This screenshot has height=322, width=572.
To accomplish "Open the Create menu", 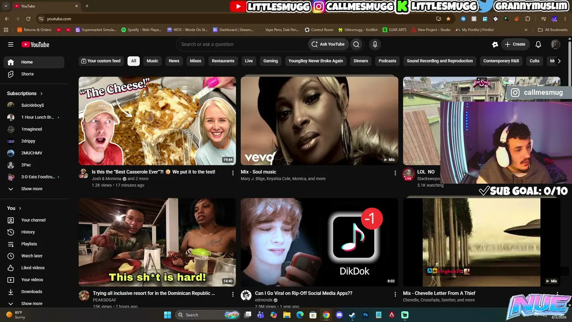I will [x=515, y=44].
